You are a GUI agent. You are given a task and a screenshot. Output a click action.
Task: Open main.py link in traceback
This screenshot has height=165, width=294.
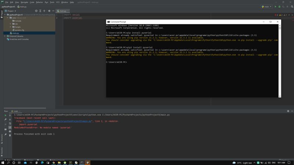pos(57,121)
